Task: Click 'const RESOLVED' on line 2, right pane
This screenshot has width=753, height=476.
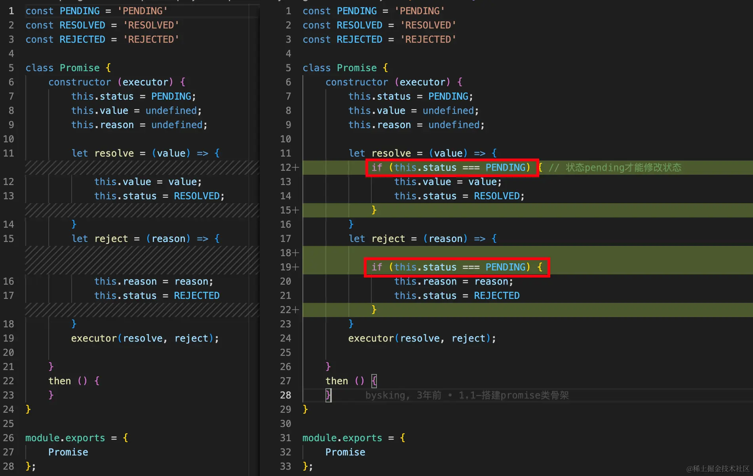Action: click(342, 25)
